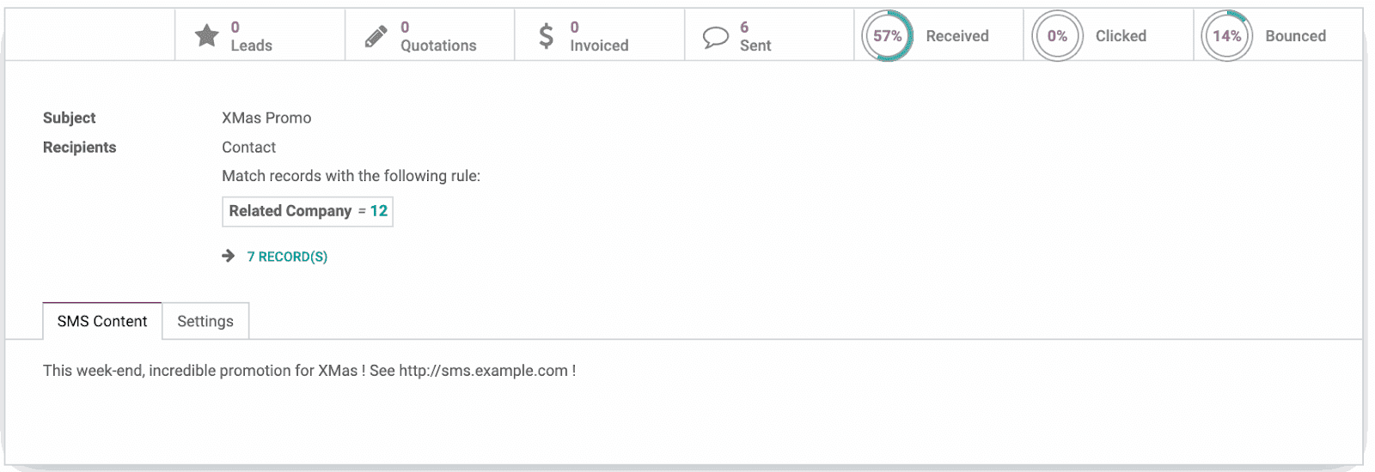Click the Invoiced stat label
1375x472 pixels.
click(x=599, y=46)
